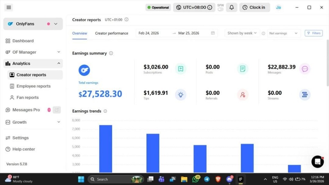
Task: Click the $1,619.91 tips value
Action: [x=156, y=93]
